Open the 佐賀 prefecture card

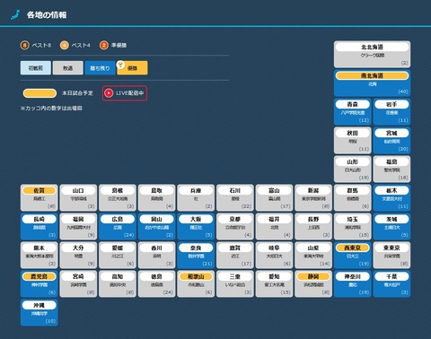pos(40,198)
